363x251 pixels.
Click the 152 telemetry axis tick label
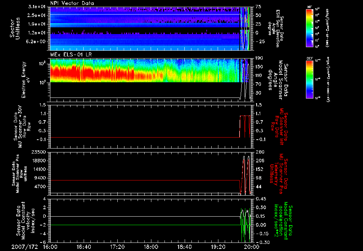tap(260, 169)
